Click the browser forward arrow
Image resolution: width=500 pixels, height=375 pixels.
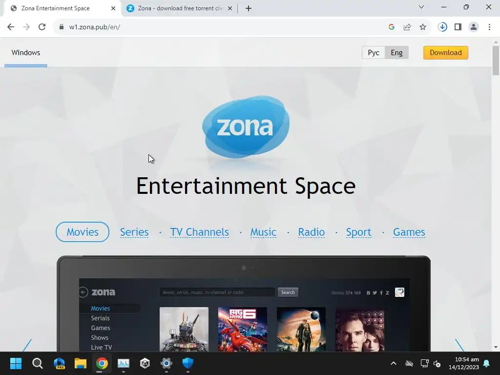click(x=26, y=27)
